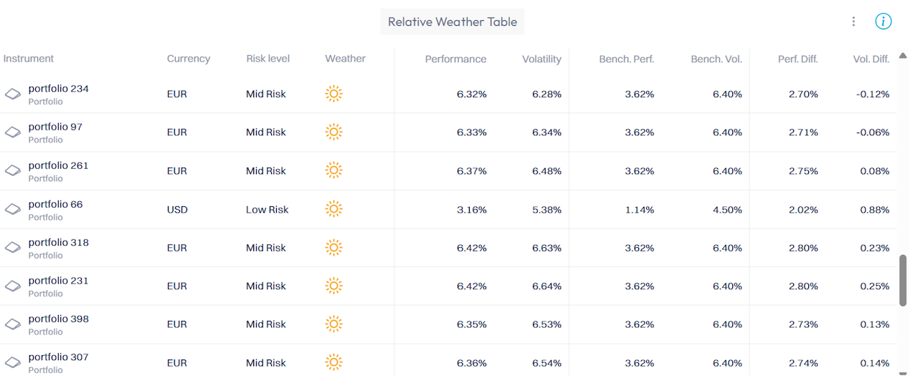Click sun weather icon for portfolio 261
The width and height of the screenshot is (918, 391).
[x=333, y=170]
